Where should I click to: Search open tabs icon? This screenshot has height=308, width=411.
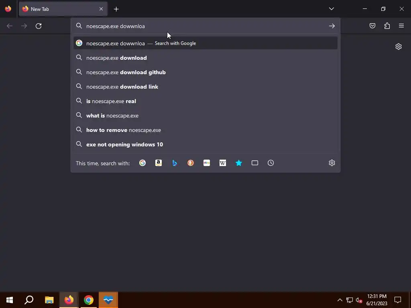pyautogui.click(x=255, y=163)
